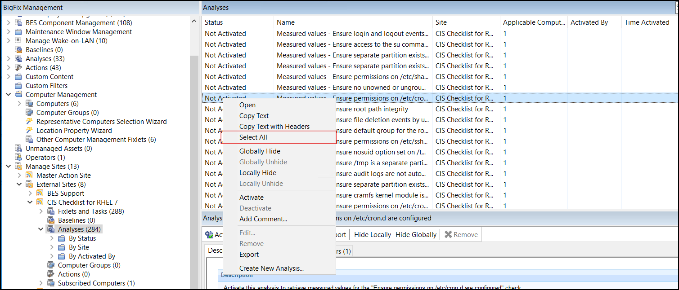This screenshot has height=290, width=679.
Task: Click the Maintenance Window Management folder icon
Action: coord(18,32)
